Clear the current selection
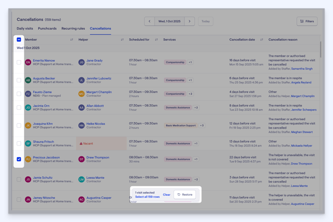333x222 pixels. (x=166, y=195)
